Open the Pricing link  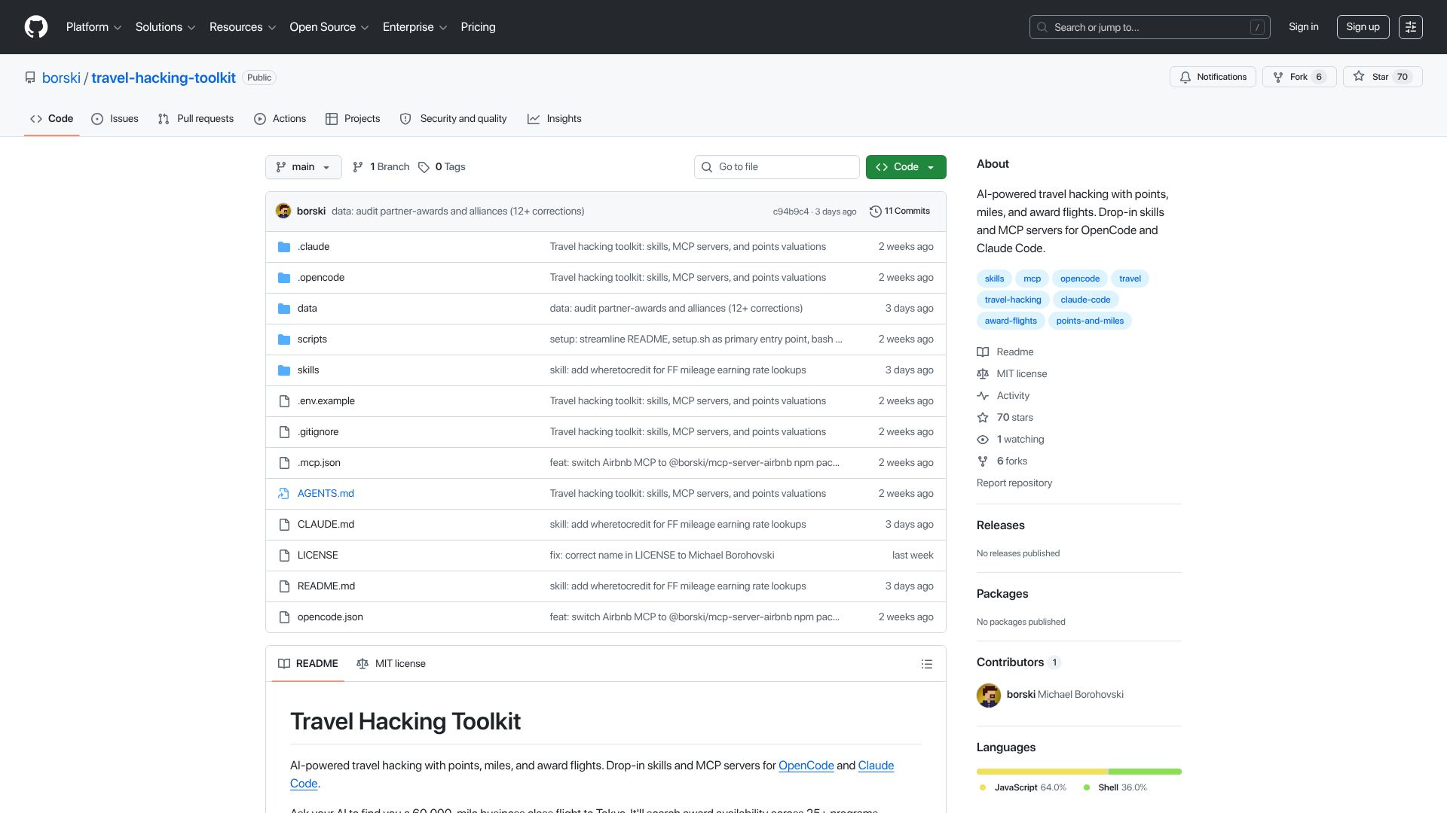(x=478, y=27)
